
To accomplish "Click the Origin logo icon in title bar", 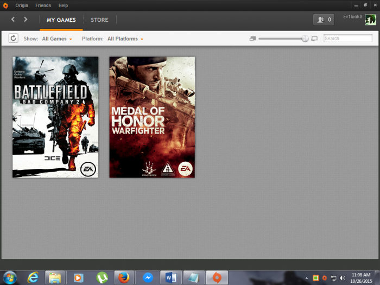I will (5, 5).
